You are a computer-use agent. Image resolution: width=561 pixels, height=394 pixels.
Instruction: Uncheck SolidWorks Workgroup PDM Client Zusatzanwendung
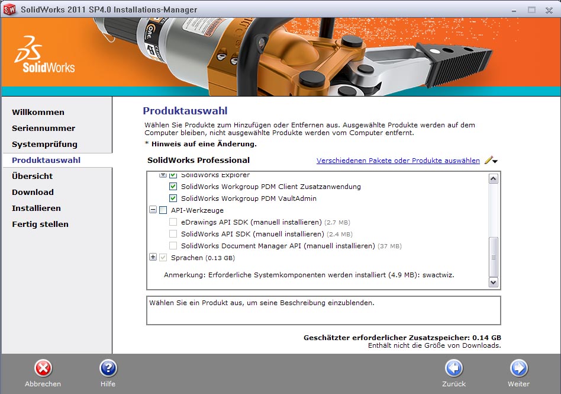[x=173, y=186]
